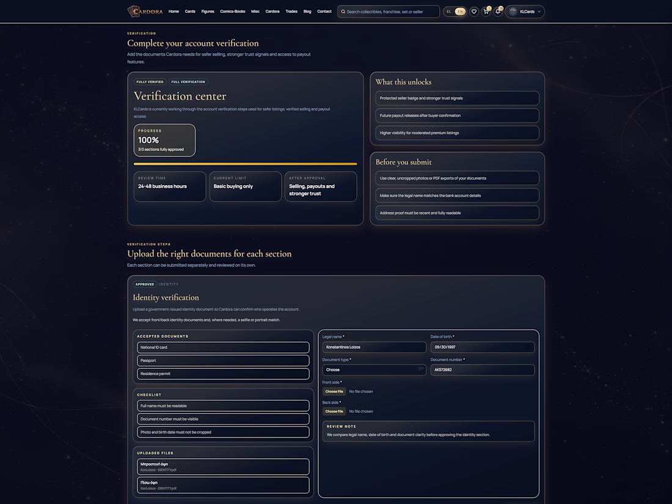Open the Trades page
The image size is (672, 504).
291,12
